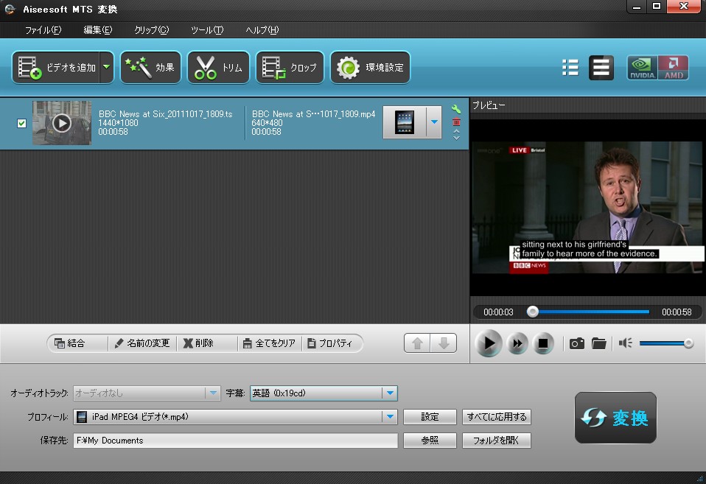Select output filename BBC News at S…1017_1809.mp4
The height and width of the screenshot is (484, 706).
pos(313,114)
